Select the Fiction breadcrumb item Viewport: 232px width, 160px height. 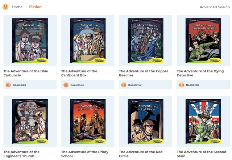tap(36, 7)
